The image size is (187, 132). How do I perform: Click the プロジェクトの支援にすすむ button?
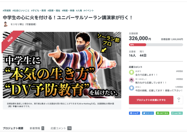click(151, 100)
